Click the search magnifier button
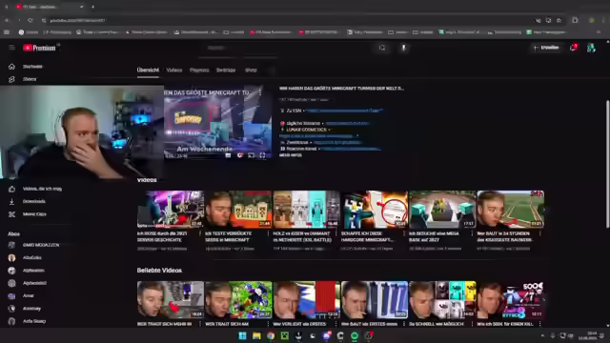The width and height of the screenshot is (610, 343). (x=382, y=48)
